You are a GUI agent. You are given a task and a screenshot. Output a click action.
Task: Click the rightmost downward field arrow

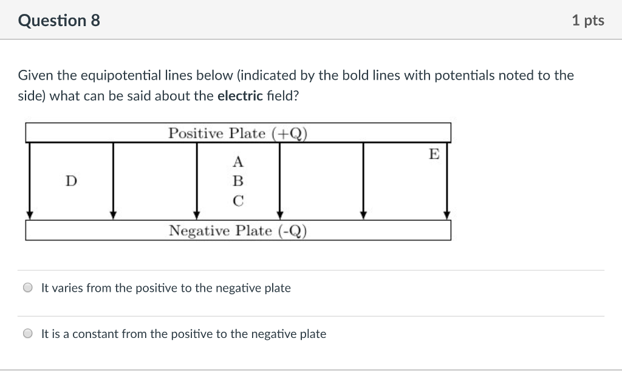pos(447,182)
